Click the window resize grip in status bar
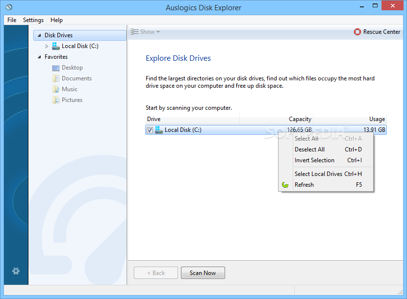Viewport: 407px width, 299px height. 400,292
